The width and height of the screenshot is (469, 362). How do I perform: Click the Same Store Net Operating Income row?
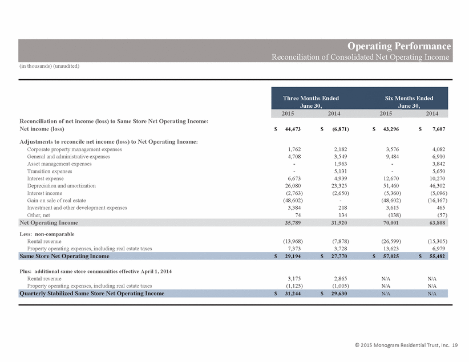pos(233,256)
